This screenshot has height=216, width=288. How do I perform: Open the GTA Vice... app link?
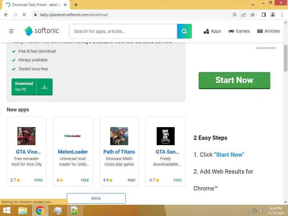pos(28,152)
